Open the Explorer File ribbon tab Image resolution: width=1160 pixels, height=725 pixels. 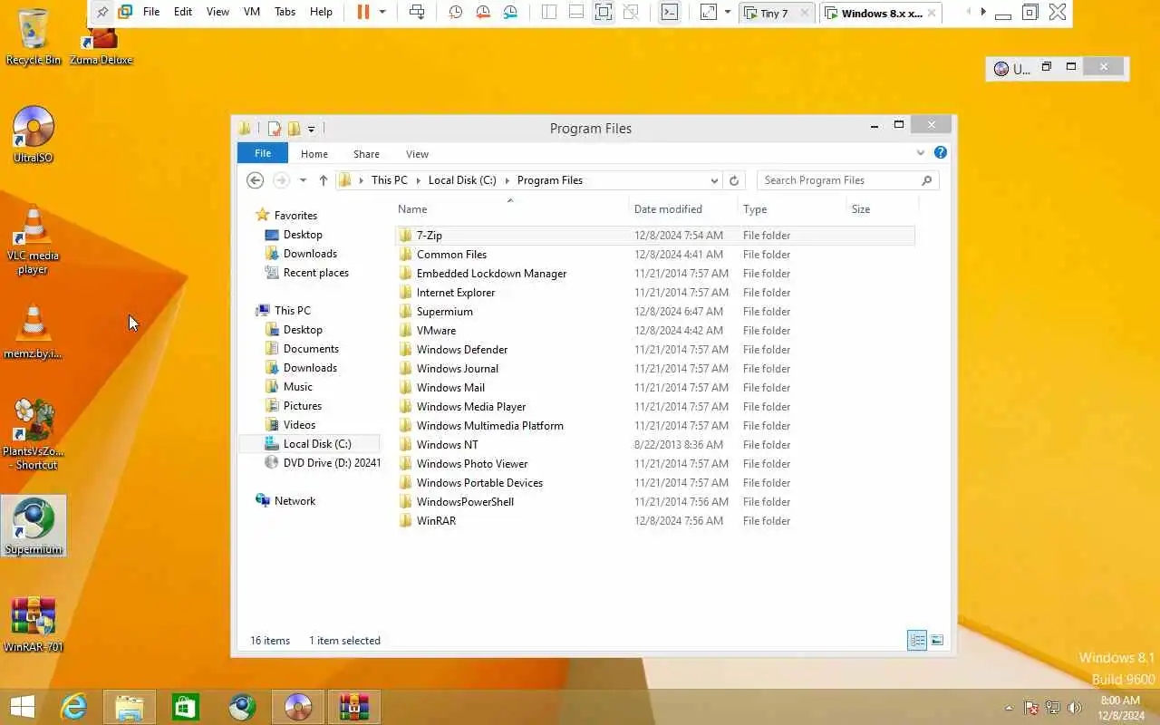263,153
